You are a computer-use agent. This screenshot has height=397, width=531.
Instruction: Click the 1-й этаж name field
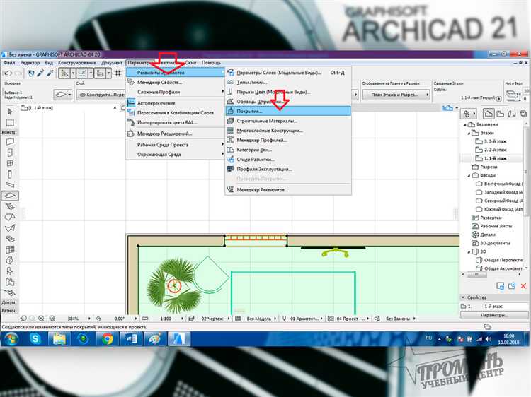click(505, 306)
